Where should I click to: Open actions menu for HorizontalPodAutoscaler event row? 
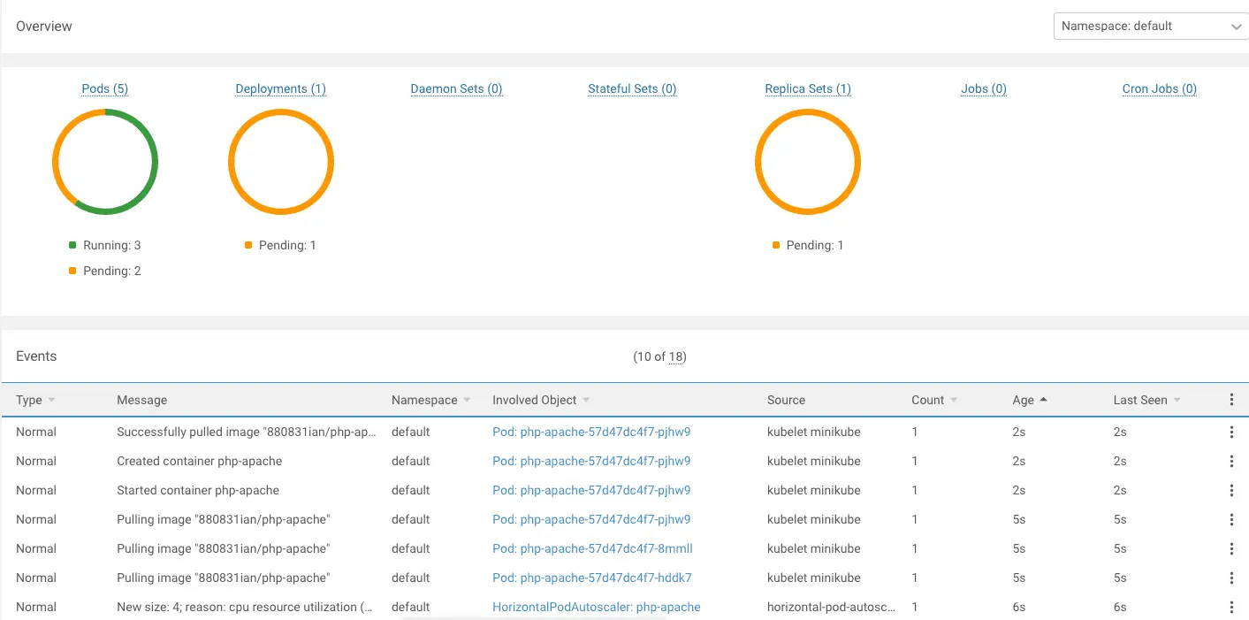pos(1231,608)
